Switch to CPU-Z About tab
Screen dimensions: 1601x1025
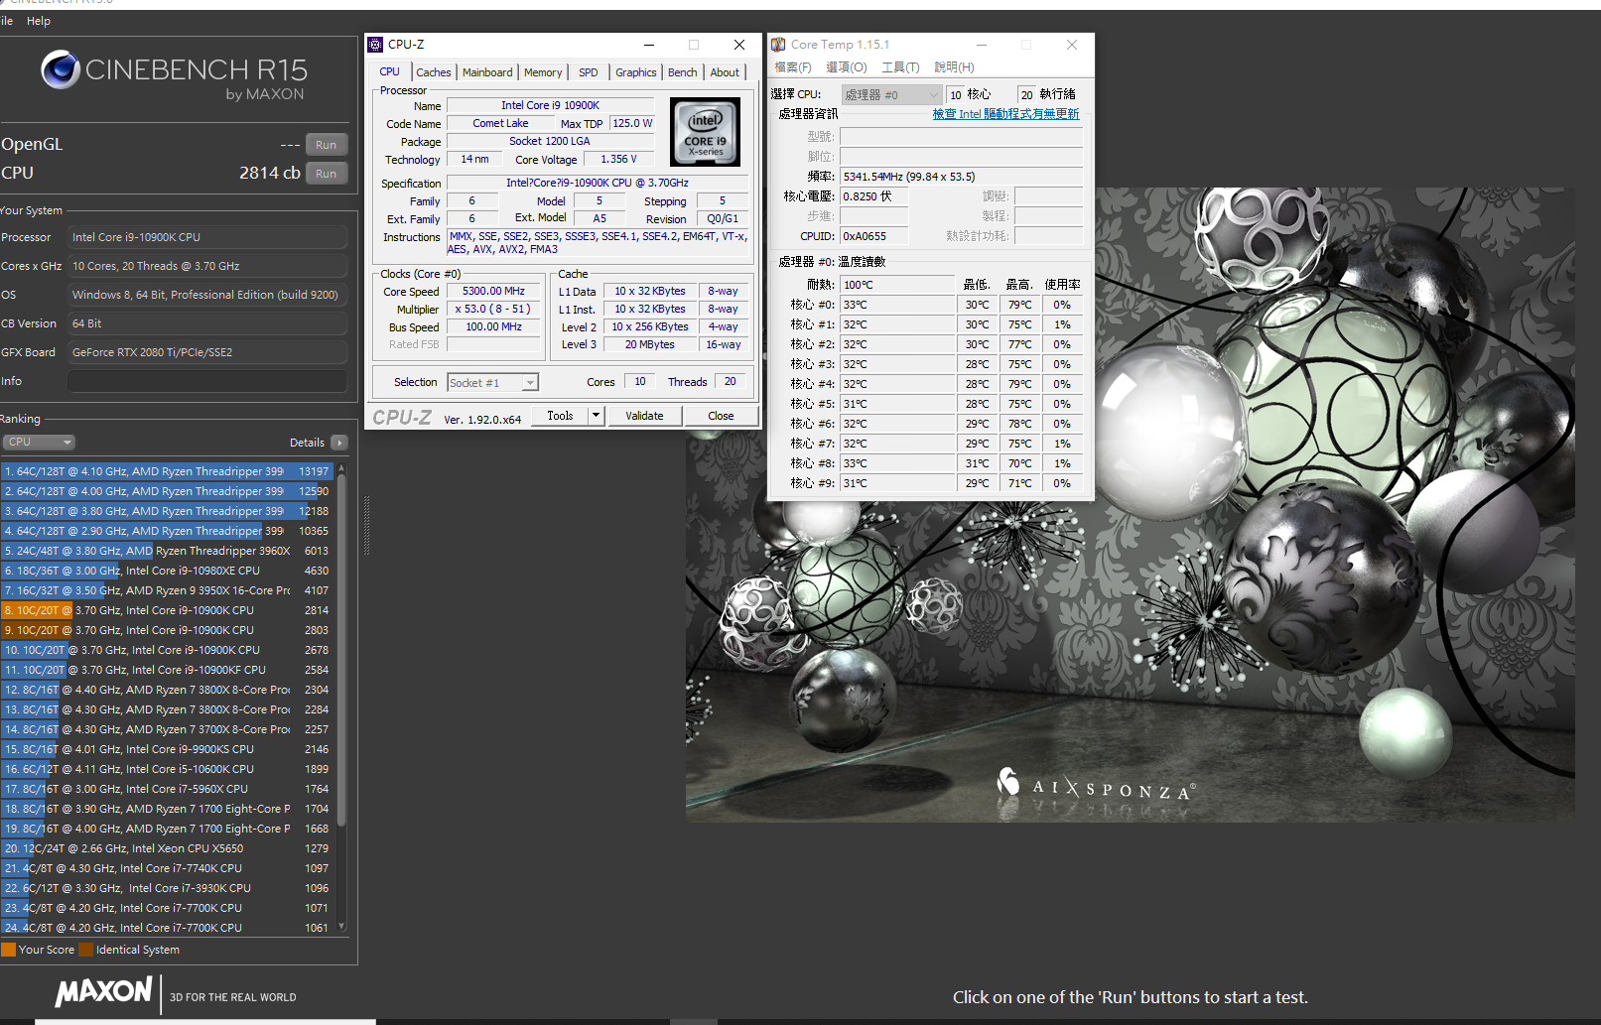tap(725, 72)
